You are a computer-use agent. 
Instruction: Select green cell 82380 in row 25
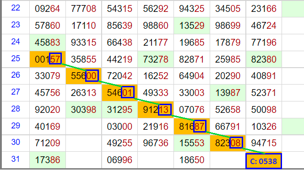pyautogui.click(x=264, y=59)
